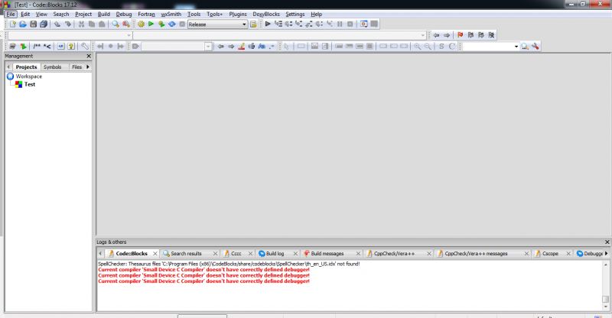The image size is (612, 318).
Task: Toggle incremental search match case
Action: (262, 47)
